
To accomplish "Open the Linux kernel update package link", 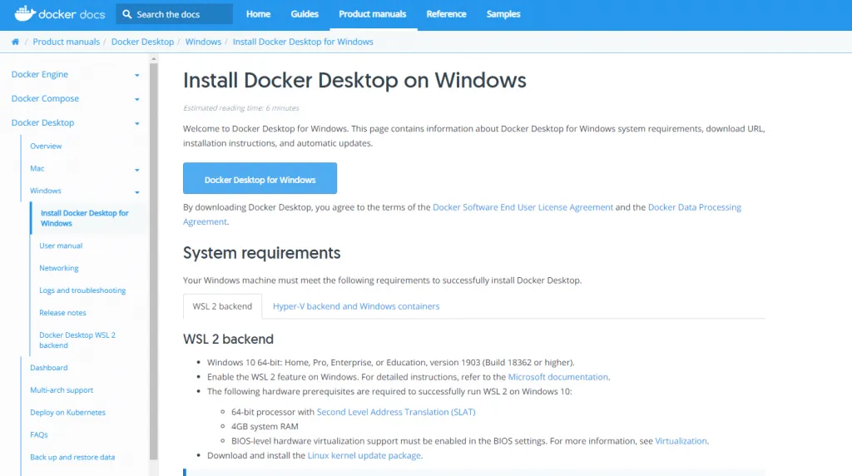I will 364,455.
